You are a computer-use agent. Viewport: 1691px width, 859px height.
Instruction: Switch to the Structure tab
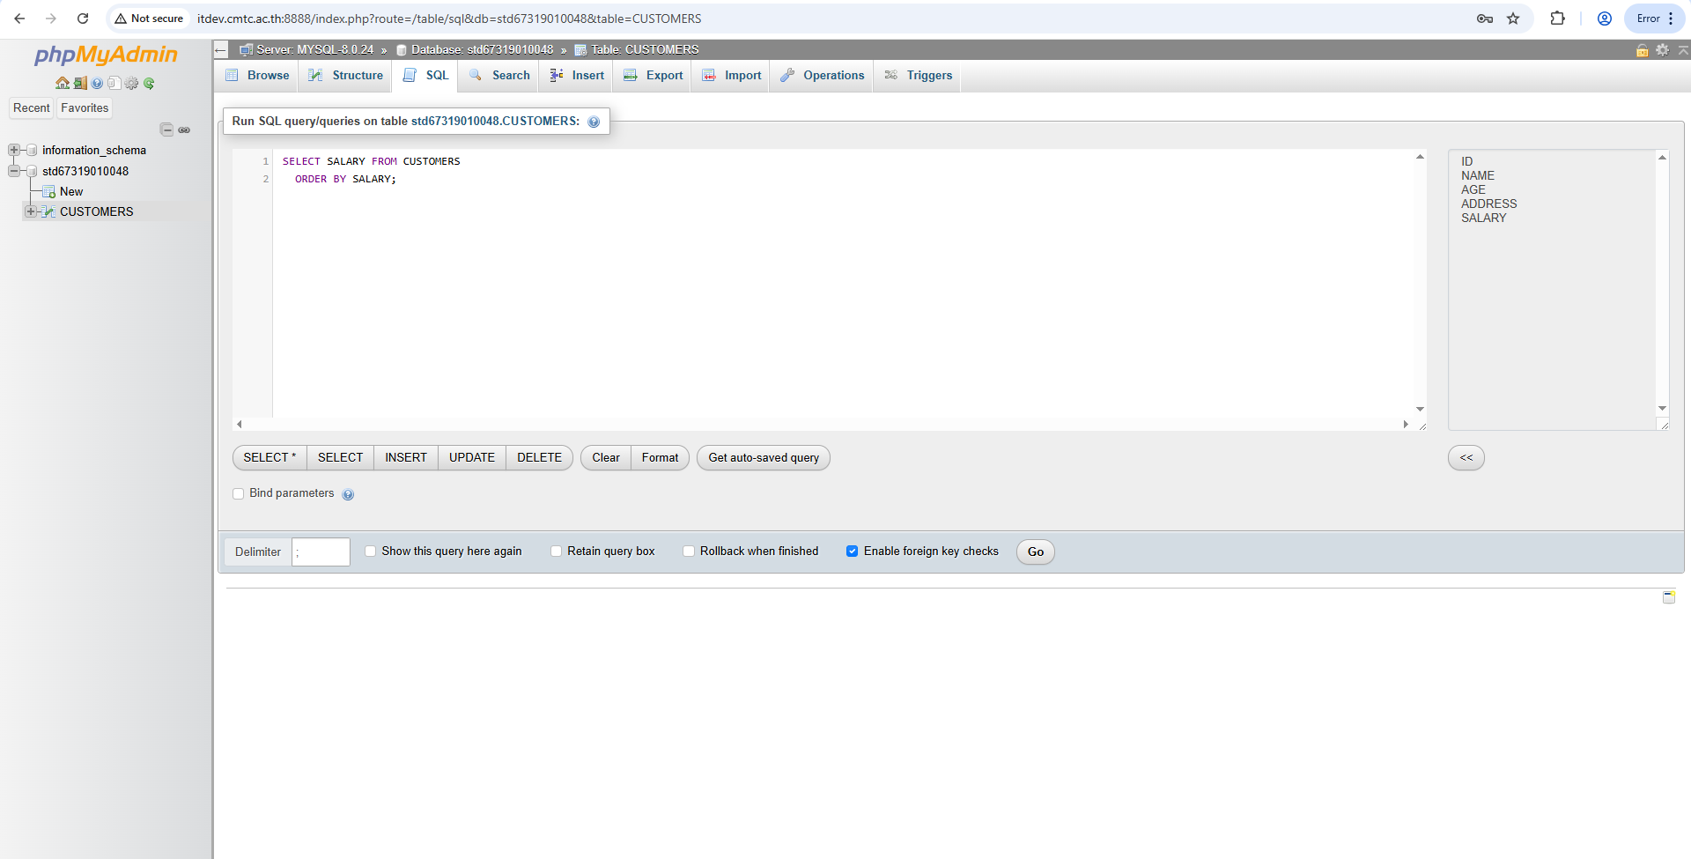pos(346,76)
